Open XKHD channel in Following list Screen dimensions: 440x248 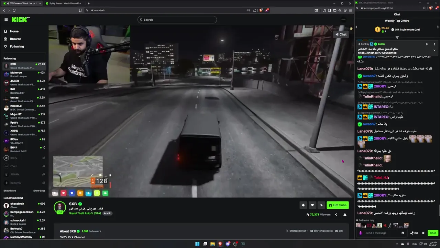click(x=24, y=133)
